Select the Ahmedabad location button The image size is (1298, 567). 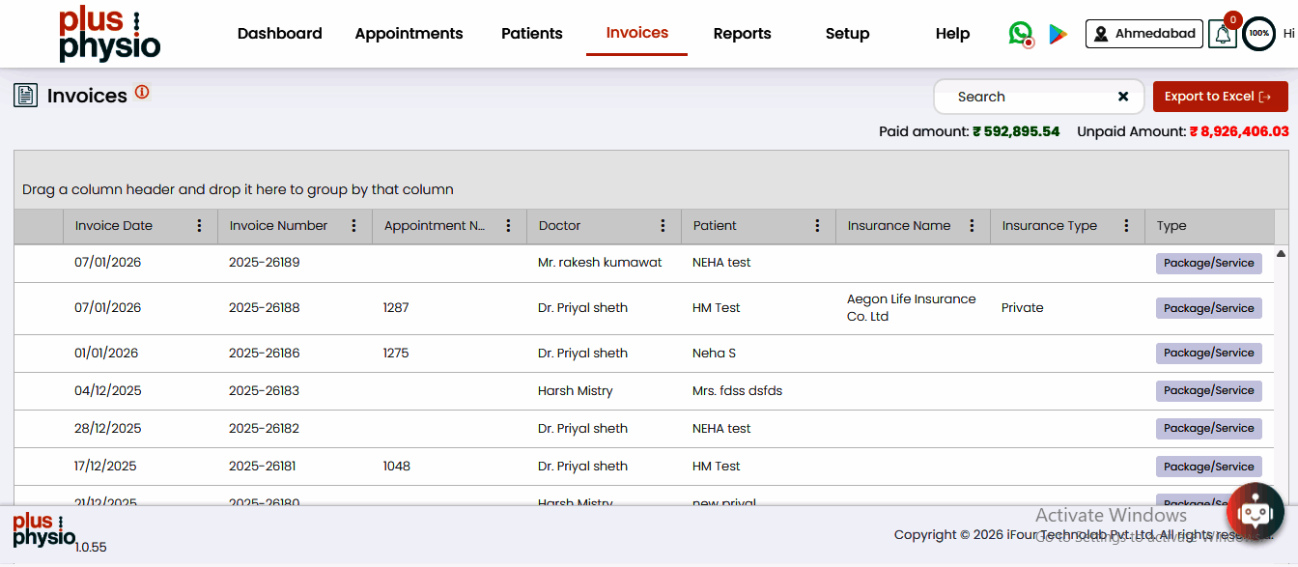(x=1143, y=34)
